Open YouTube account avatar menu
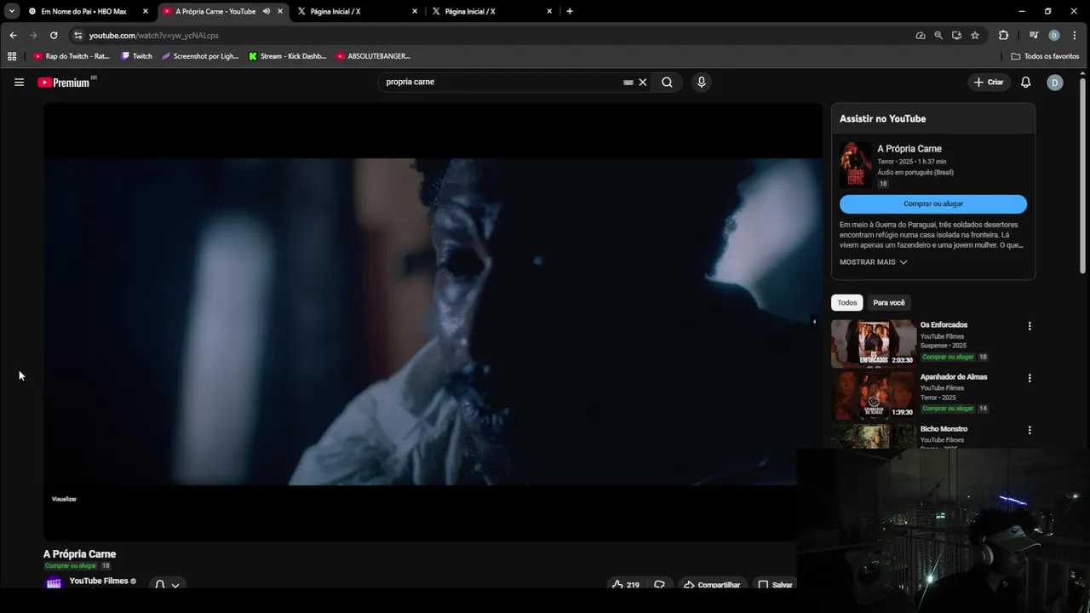The image size is (1090, 613). (1055, 83)
